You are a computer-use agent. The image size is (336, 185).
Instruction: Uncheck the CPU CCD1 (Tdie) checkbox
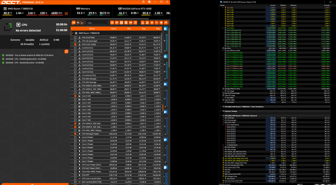pyautogui.click(x=75, y=45)
